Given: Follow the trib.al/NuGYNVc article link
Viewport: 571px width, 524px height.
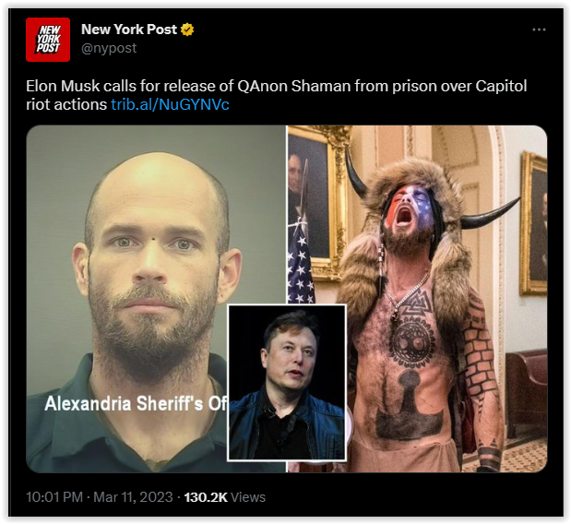Looking at the screenshot, I should 170,105.
